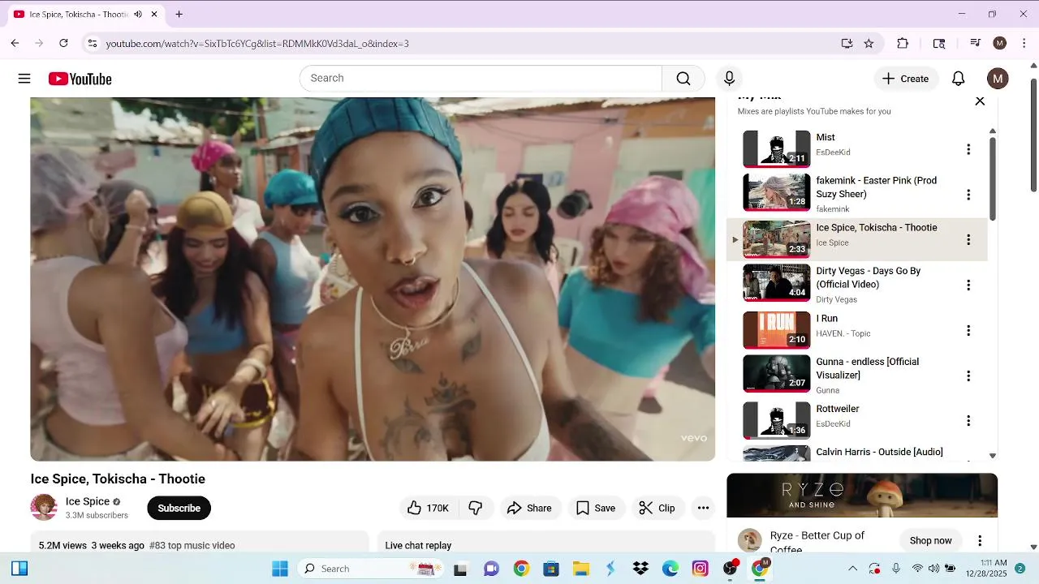Open Ice Spice channel name link
This screenshot has width=1039, height=584.
[x=88, y=501]
